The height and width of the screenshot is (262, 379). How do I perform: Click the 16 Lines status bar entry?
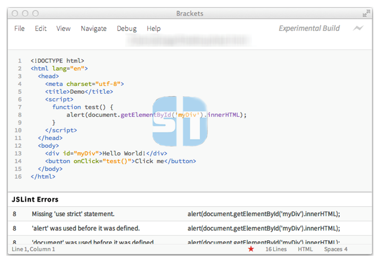click(276, 249)
